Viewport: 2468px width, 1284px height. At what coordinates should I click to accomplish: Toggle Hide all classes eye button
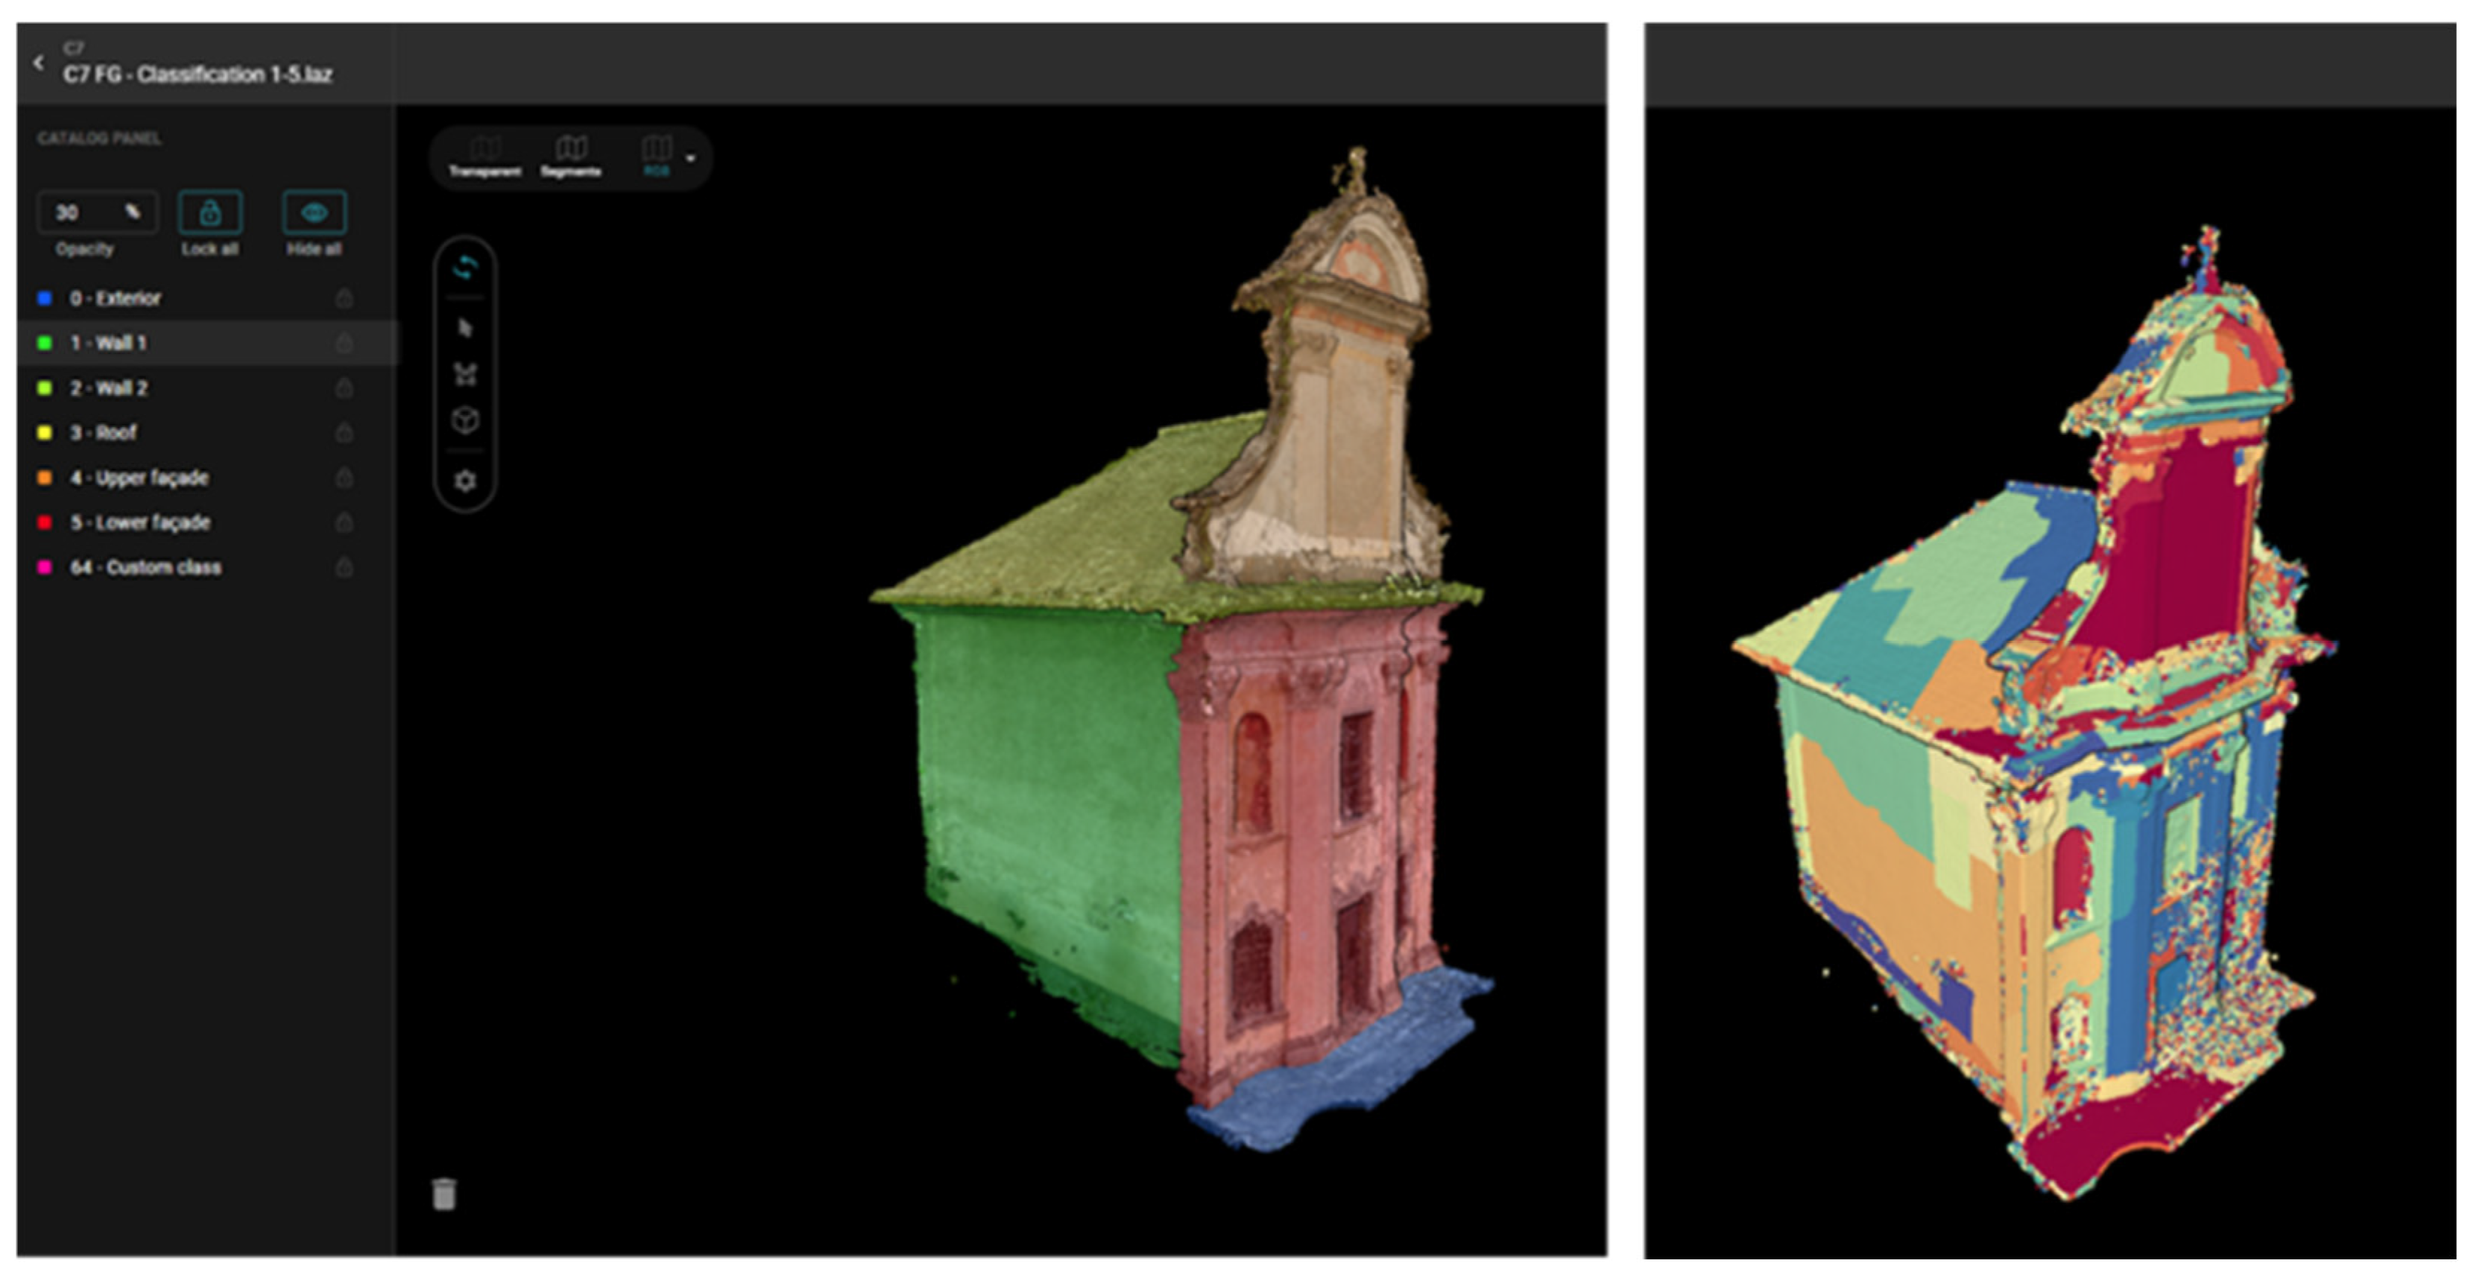click(x=315, y=212)
